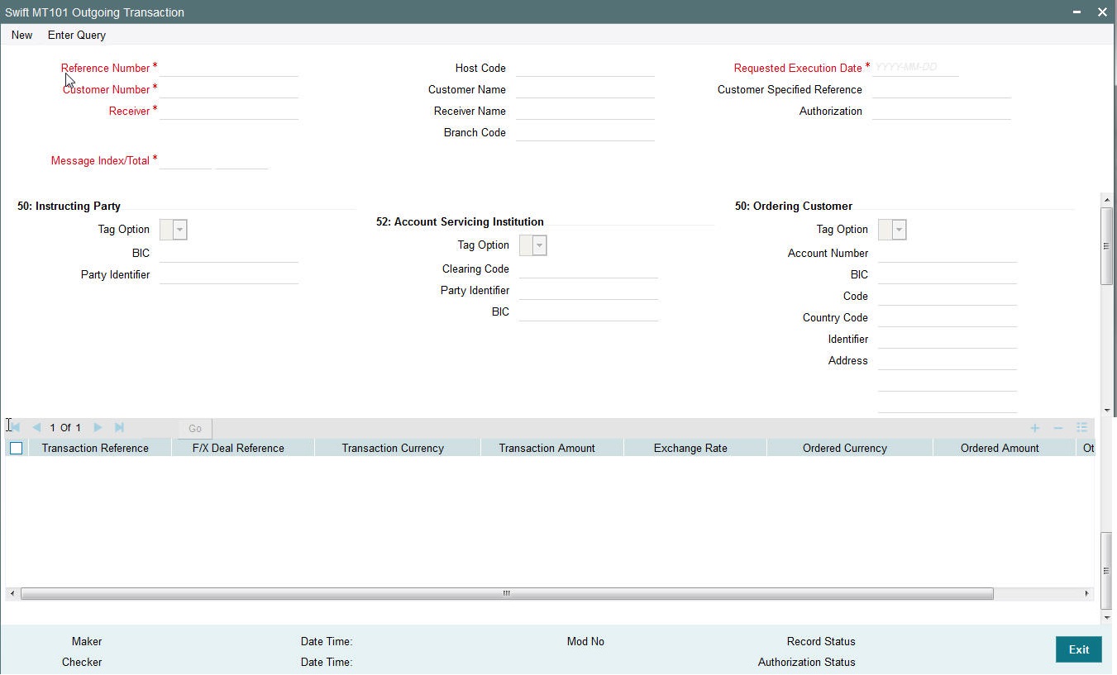Viewport: 1117px width, 675px height.
Task: Click the Instructing Party BIC field
Action: 229,253
